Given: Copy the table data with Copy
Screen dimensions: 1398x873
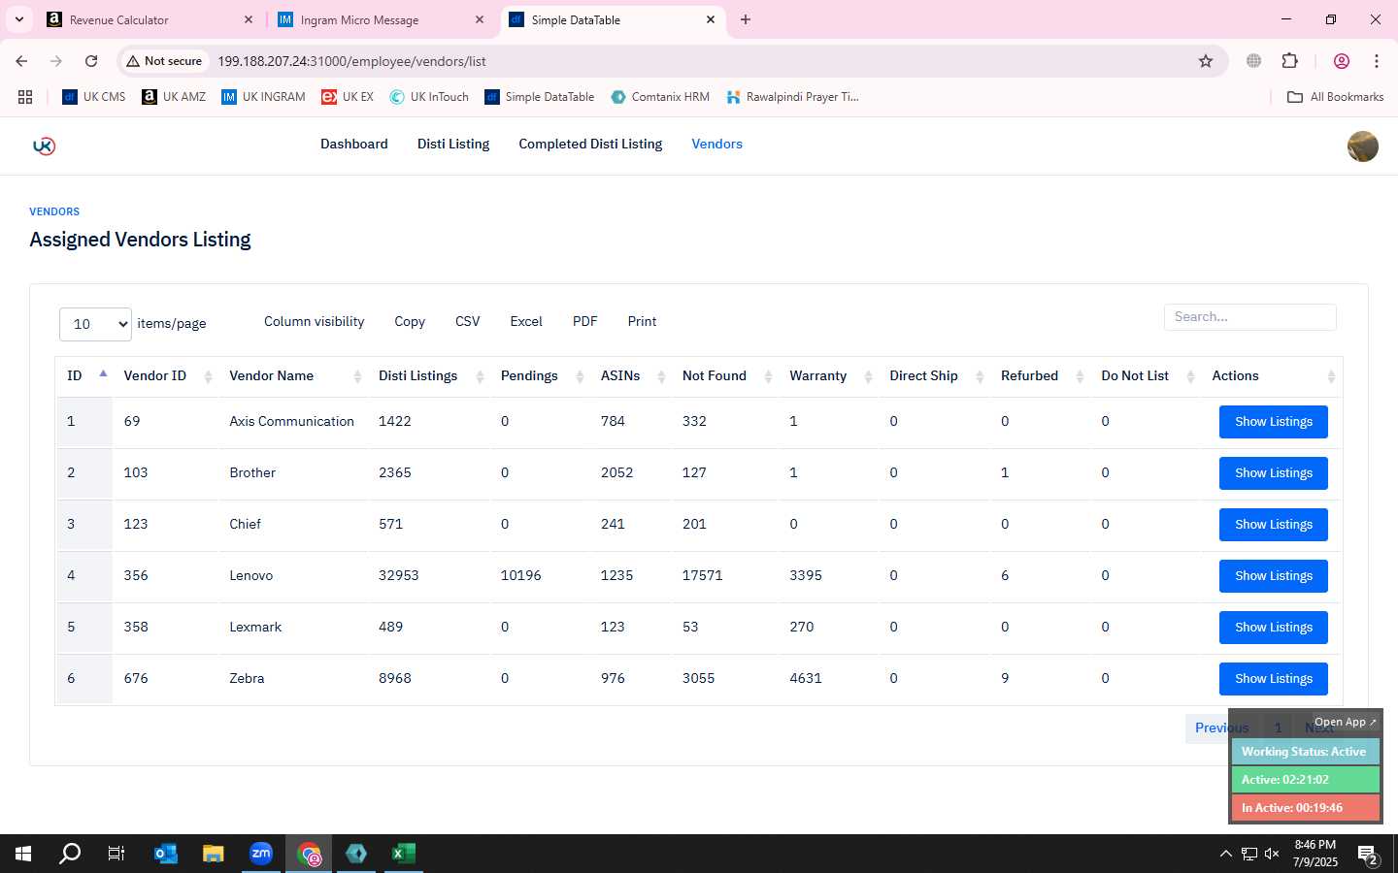Looking at the screenshot, I should (x=410, y=322).
